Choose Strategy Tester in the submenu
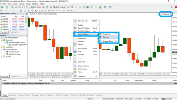Image resolution: width=177 pixels, height=100 pixels. (109, 41)
